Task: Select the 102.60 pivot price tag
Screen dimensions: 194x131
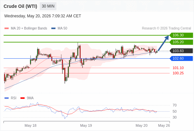Action: (181, 58)
